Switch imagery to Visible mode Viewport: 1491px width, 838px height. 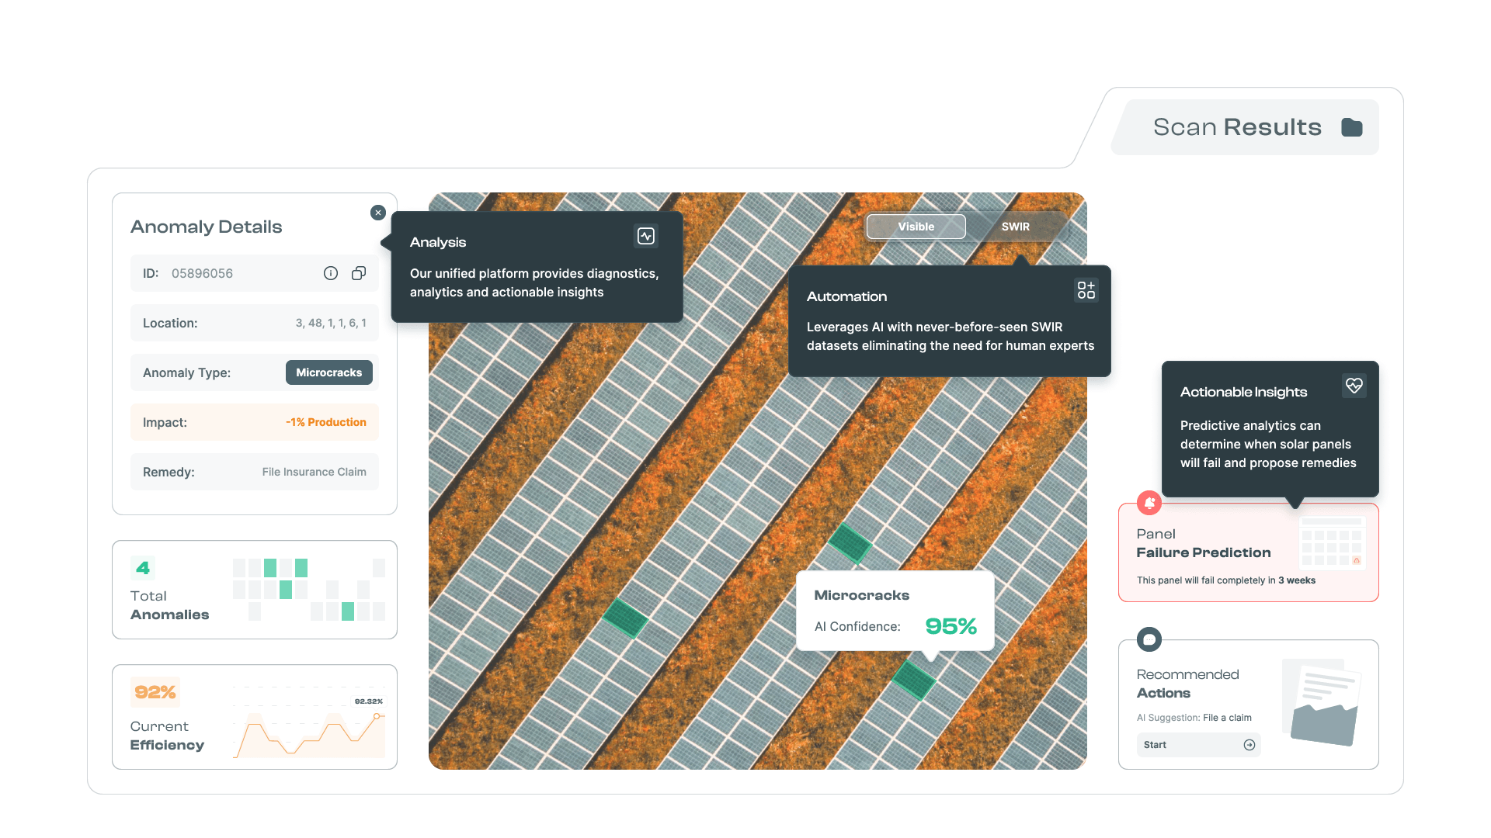(x=916, y=227)
